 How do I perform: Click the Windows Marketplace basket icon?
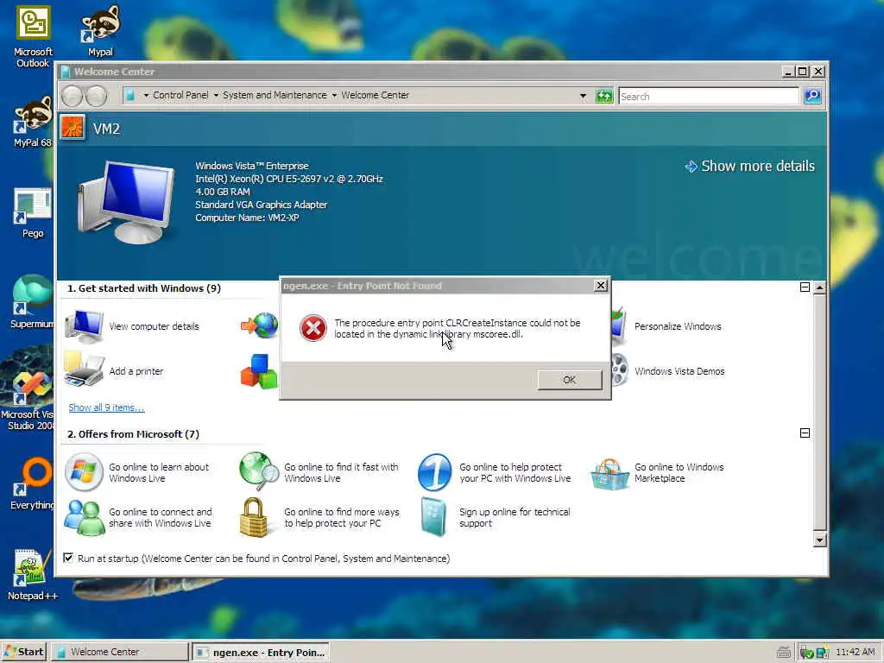pyautogui.click(x=609, y=474)
